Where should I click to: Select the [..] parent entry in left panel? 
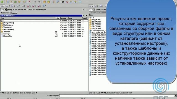(44, 21)
